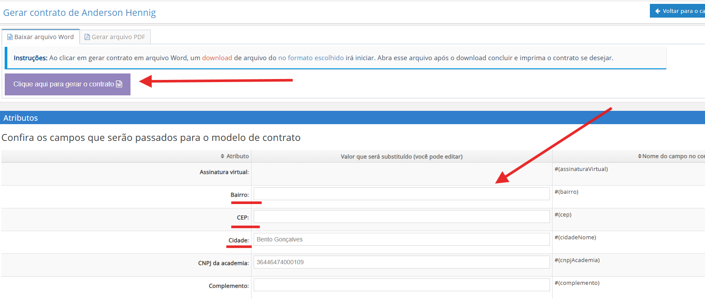Click the sort arrows beside Nome do campo header

[x=640, y=156]
